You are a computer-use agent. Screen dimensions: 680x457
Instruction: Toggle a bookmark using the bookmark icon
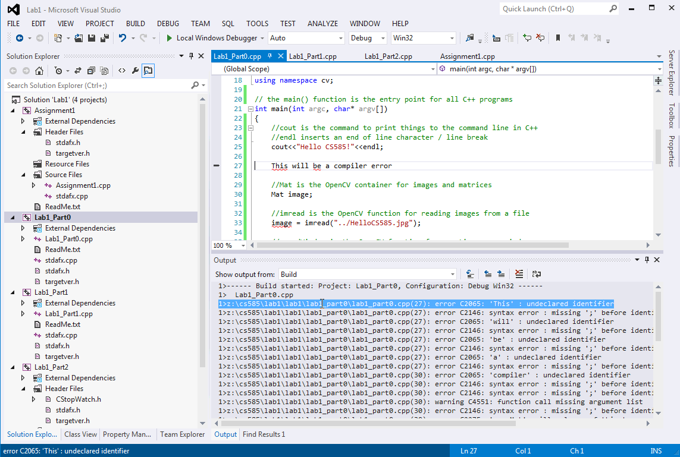(558, 38)
